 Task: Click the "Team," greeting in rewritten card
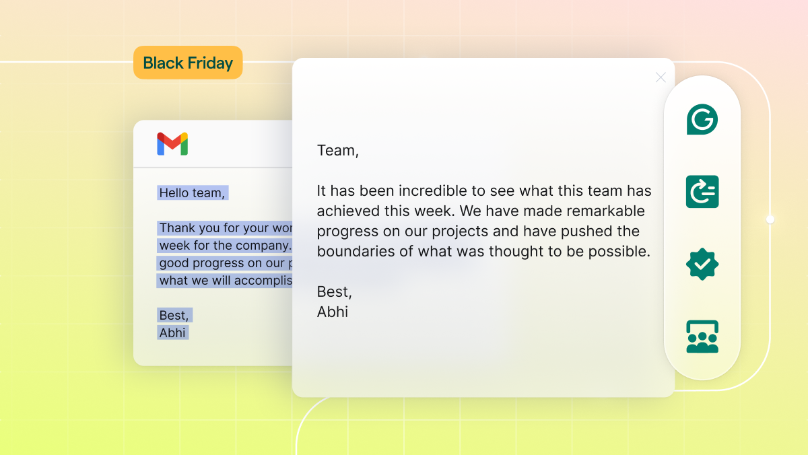[337, 151]
